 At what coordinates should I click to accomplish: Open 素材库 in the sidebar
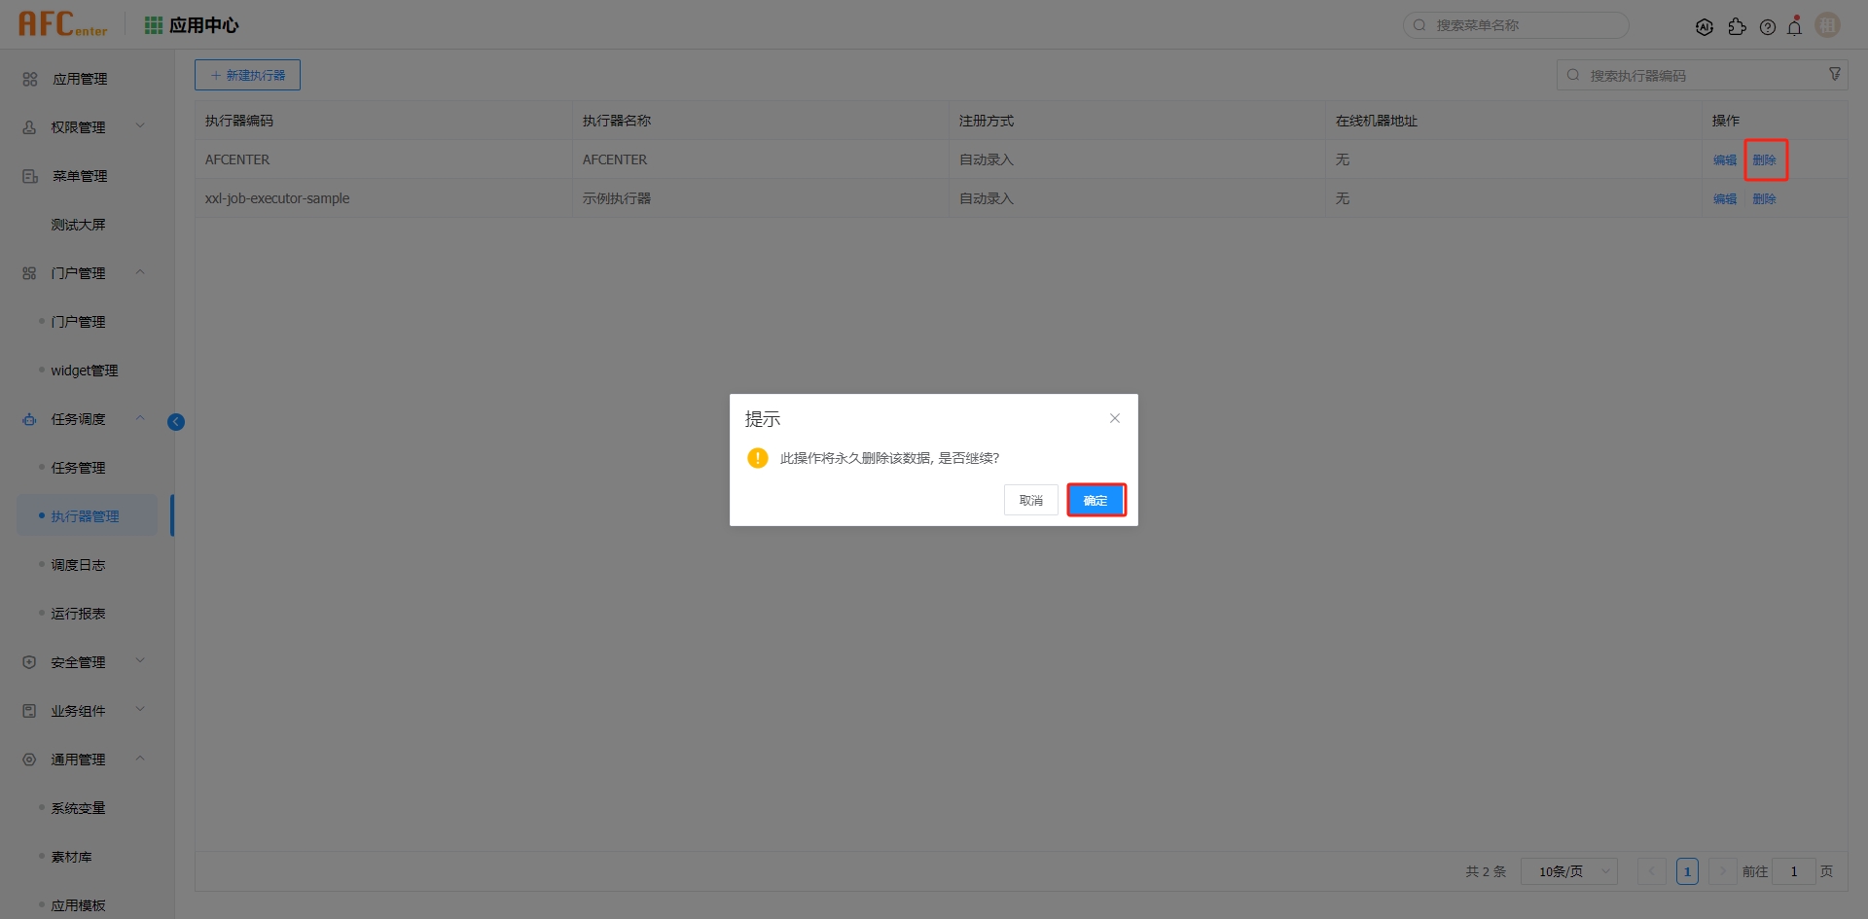[x=72, y=857]
